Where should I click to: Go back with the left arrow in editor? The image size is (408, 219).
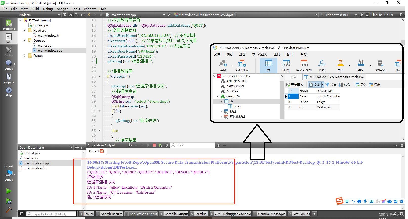[x=89, y=15]
